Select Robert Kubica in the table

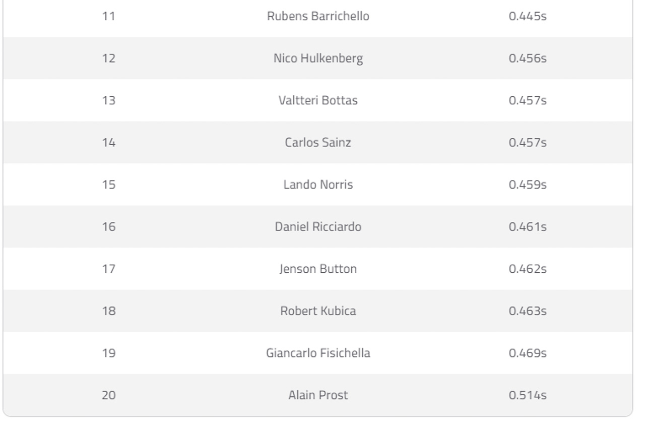point(318,311)
